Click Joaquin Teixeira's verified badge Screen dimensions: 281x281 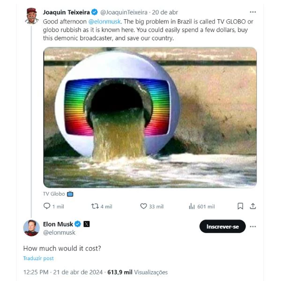point(94,12)
